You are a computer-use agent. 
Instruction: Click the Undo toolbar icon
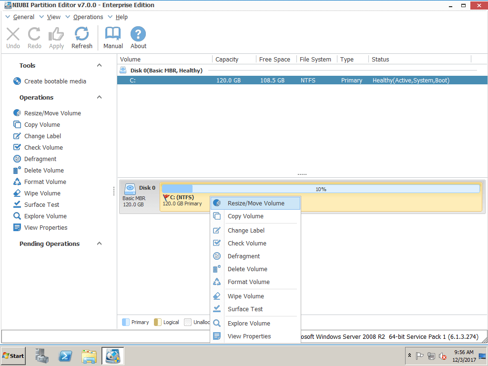pos(13,34)
